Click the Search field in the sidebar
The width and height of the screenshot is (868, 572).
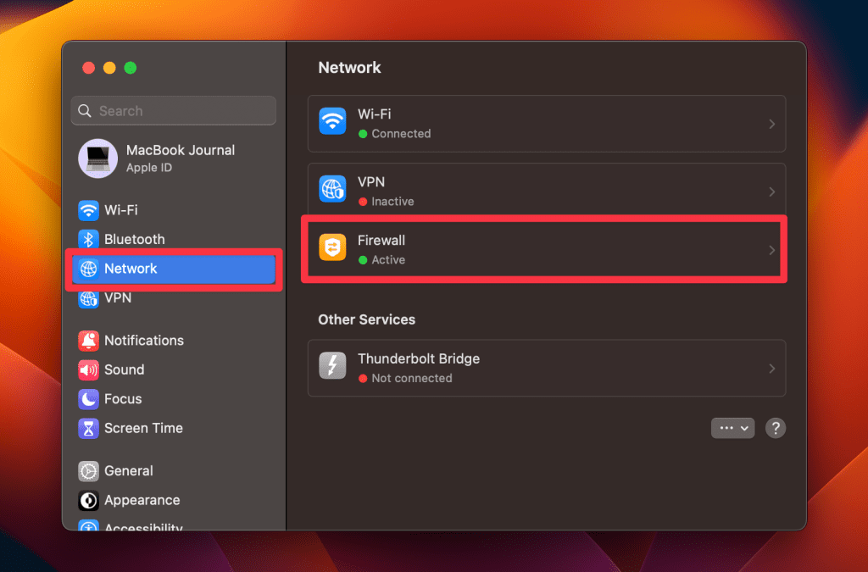pyautogui.click(x=174, y=111)
